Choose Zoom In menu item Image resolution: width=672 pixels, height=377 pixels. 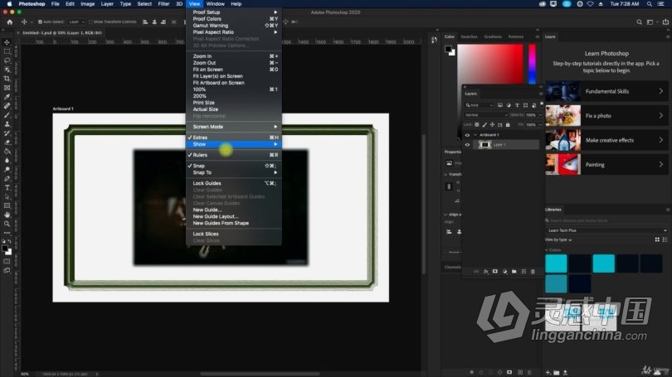pos(234,56)
